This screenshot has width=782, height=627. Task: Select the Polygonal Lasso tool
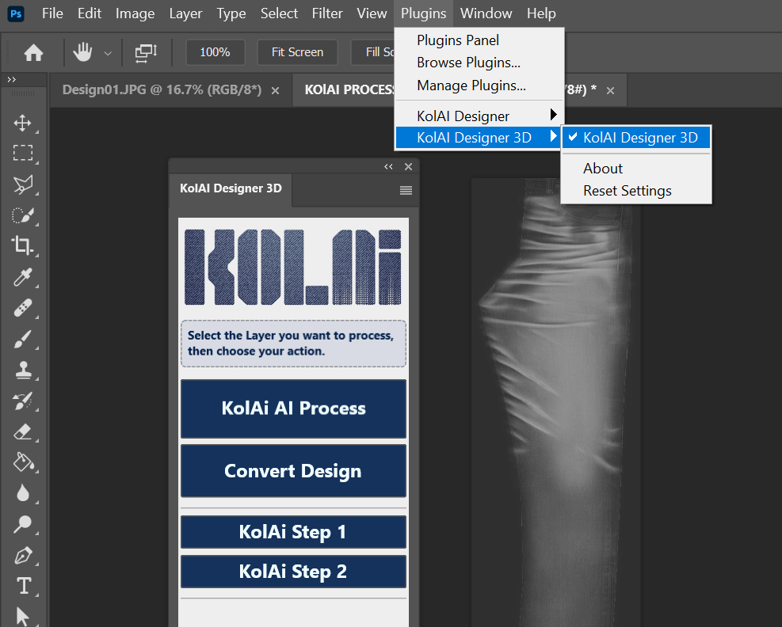pos(22,184)
